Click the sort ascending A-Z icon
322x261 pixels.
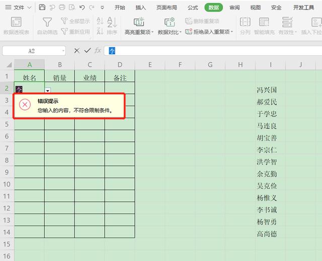[x=100, y=21]
